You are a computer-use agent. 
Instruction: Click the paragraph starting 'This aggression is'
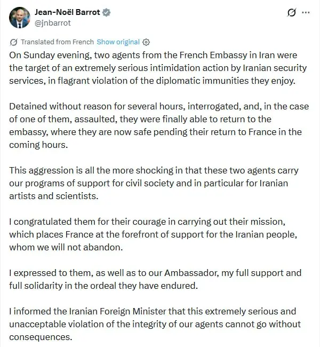point(154,183)
